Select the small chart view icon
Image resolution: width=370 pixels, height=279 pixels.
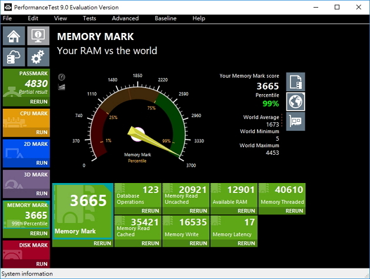[x=62, y=87]
